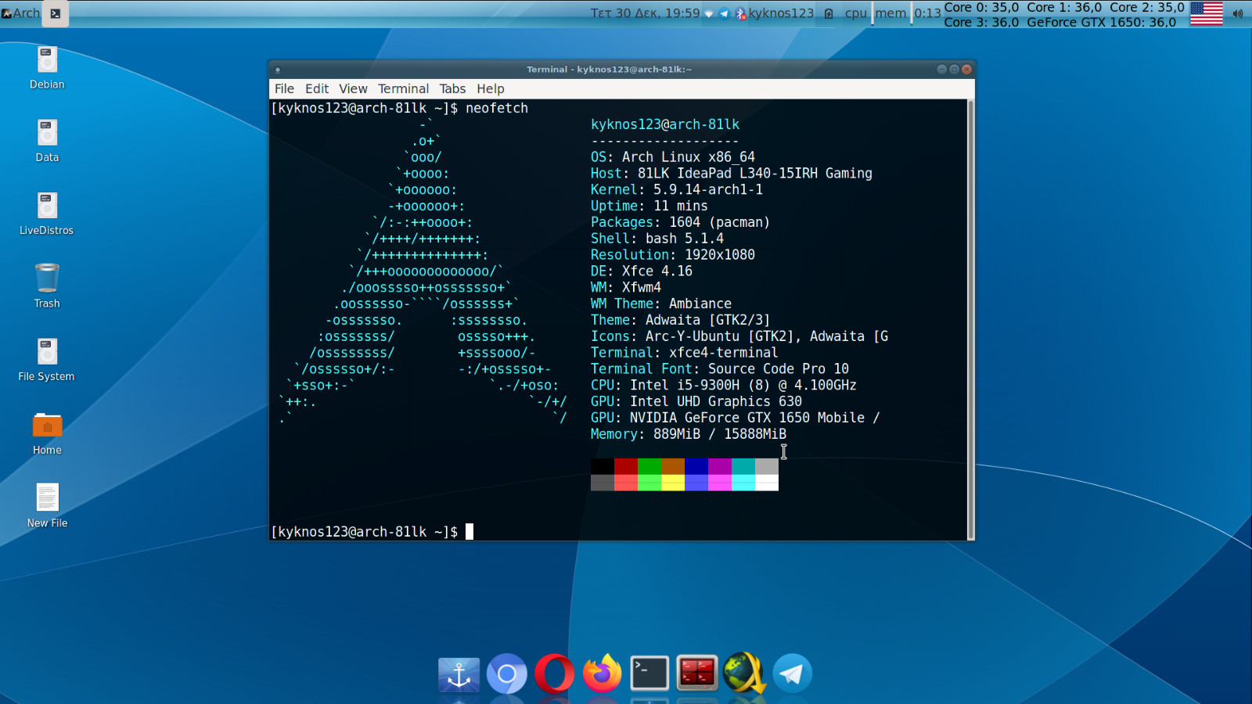
Task: Click the terminal window menu button
Action: pyautogui.click(x=278, y=70)
